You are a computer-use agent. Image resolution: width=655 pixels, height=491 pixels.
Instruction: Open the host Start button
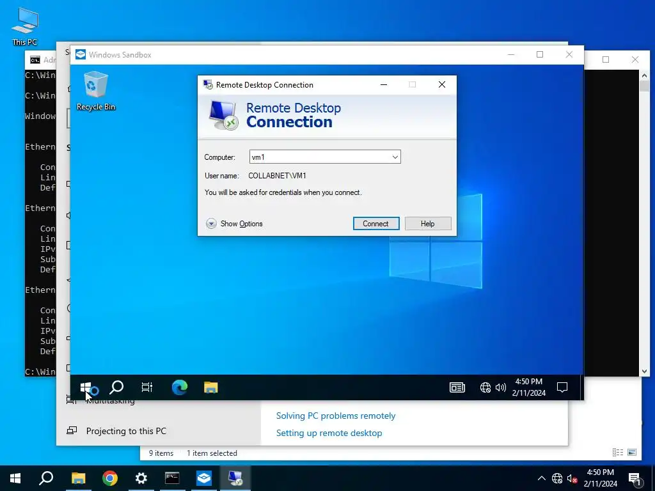coord(15,478)
